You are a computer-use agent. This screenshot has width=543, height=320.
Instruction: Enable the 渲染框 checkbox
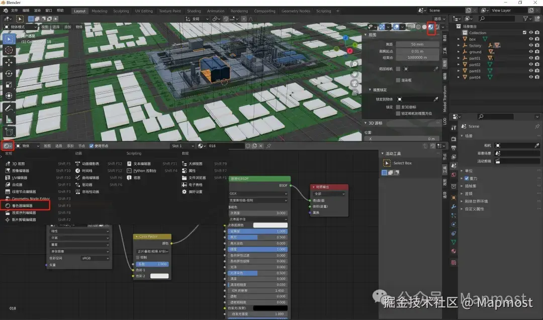398,80
